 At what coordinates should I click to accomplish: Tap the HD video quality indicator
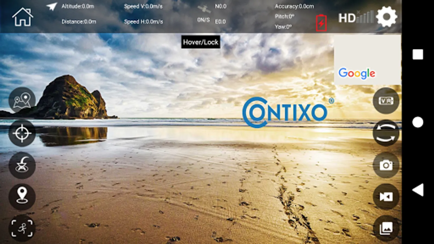(347, 18)
